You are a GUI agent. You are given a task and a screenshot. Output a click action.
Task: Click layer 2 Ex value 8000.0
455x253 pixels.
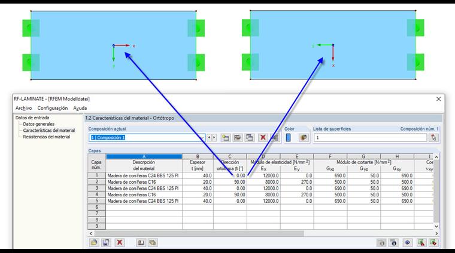(x=263, y=182)
